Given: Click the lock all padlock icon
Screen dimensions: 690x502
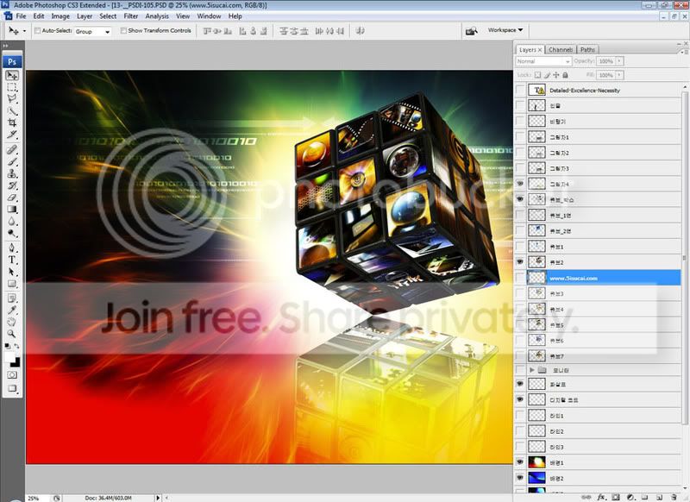Looking at the screenshot, I should point(566,75).
